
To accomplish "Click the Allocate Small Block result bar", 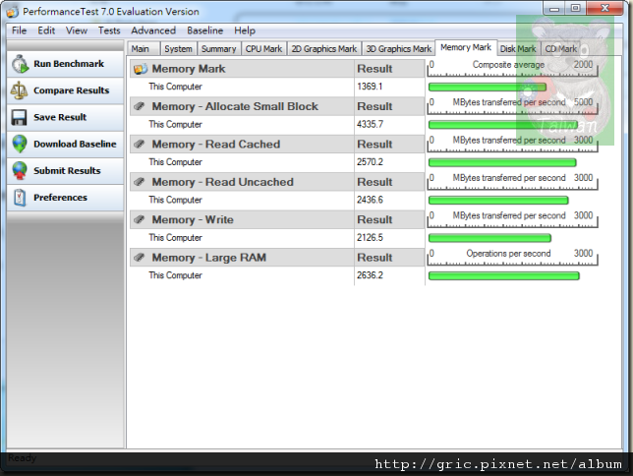I will (x=503, y=125).
